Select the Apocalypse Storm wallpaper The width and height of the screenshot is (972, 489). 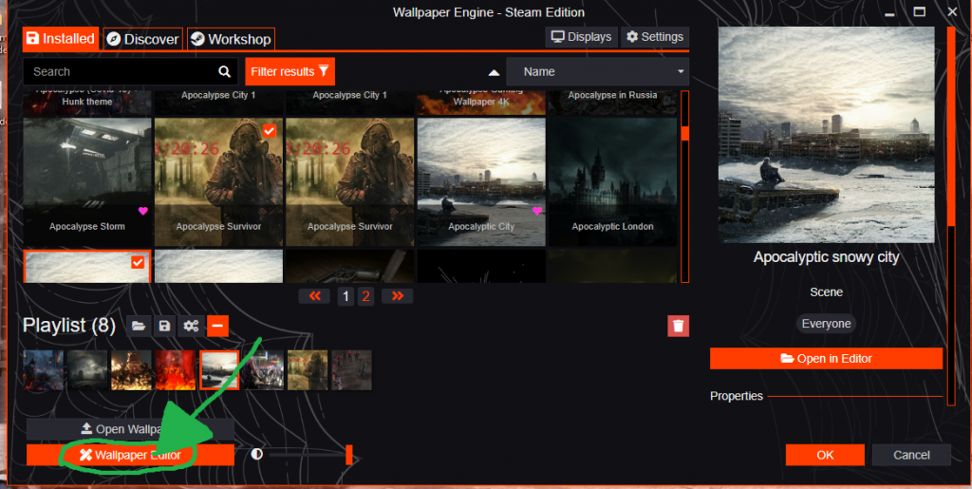[x=87, y=181]
